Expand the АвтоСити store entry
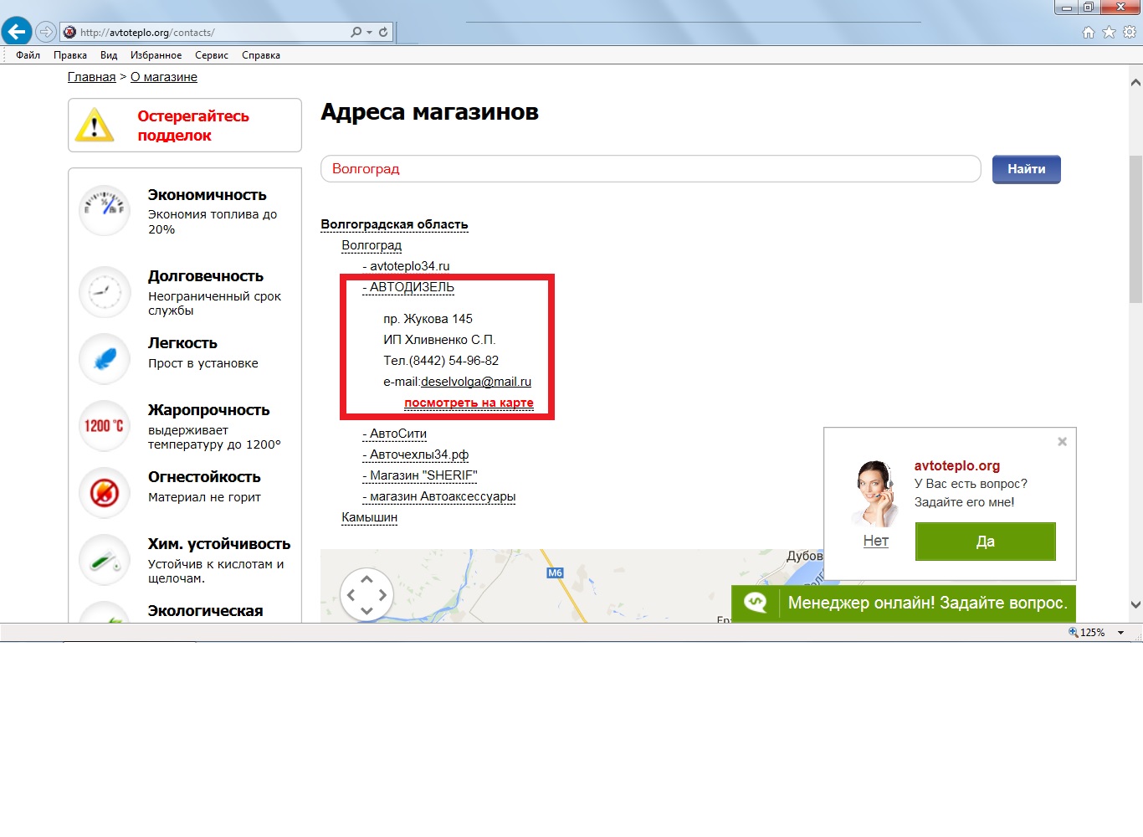 click(394, 434)
